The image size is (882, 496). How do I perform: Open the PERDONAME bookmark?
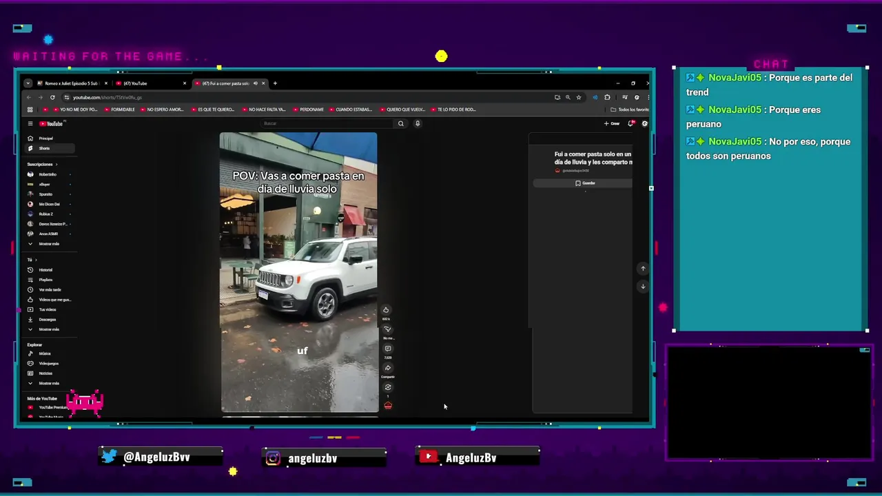(x=308, y=110)
